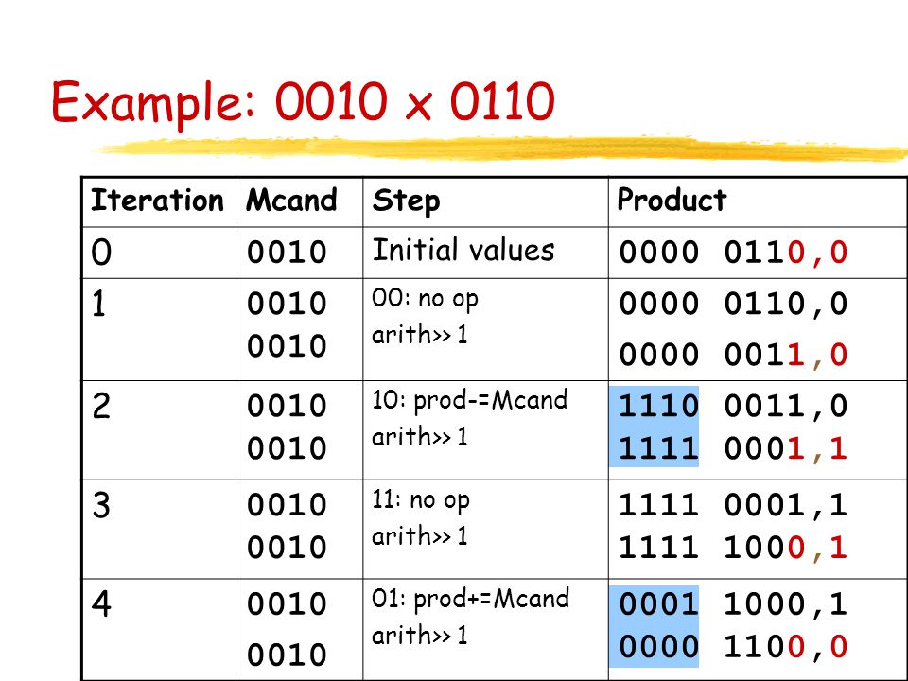Click the iteration 4 row number

pyautogui.click(x=101, y=604)
